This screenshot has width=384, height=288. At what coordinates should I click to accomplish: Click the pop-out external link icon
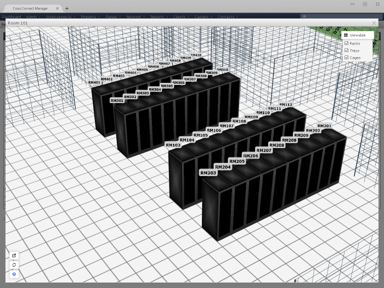coord(14,255)
